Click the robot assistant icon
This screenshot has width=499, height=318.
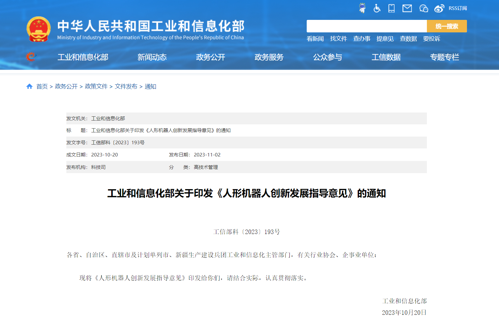tap(362, 8)
